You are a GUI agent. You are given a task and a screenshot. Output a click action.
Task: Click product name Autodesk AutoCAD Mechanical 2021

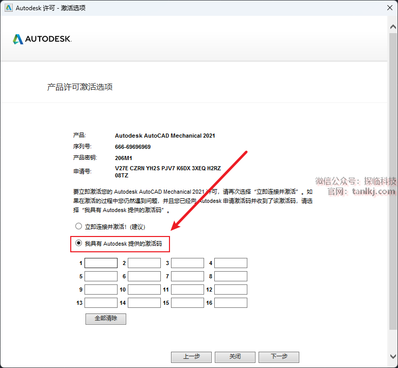165,136
